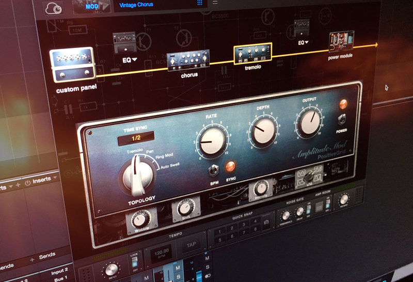Click the 120.00 BPM tempo field
Viewport: 413px width, 282px height.
[x=161, y=253]
